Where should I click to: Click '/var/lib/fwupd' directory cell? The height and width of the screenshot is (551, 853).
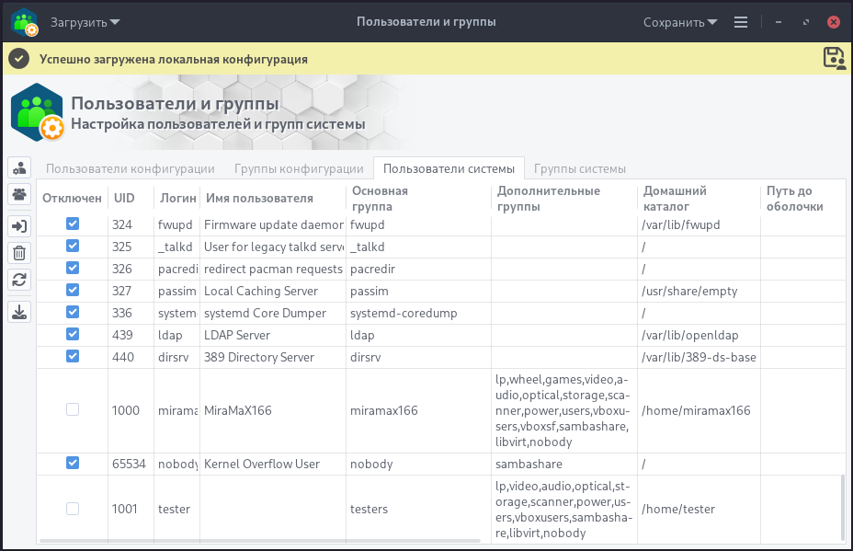(699, 224)
